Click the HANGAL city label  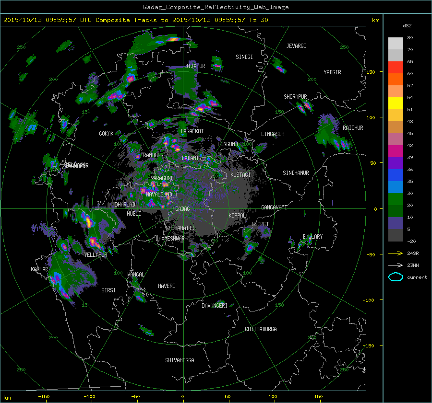pos(135,274)
